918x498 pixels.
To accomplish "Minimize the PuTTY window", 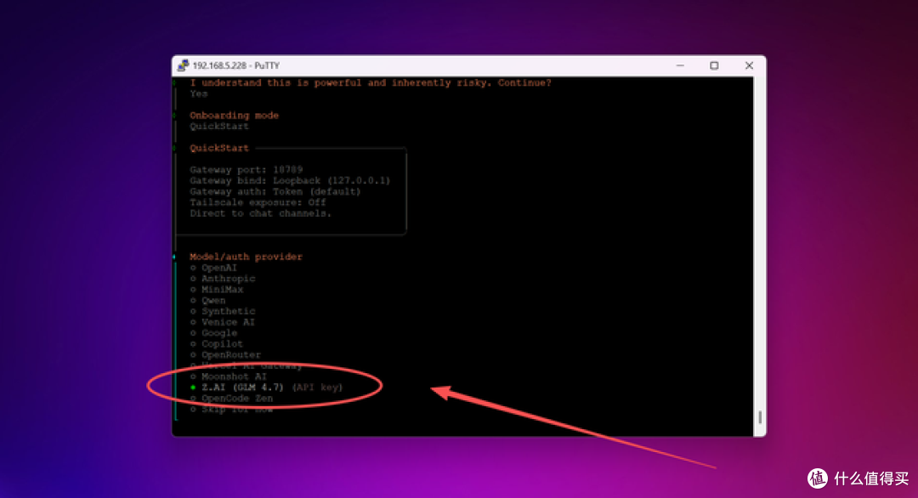I will (x=680, y=65).
